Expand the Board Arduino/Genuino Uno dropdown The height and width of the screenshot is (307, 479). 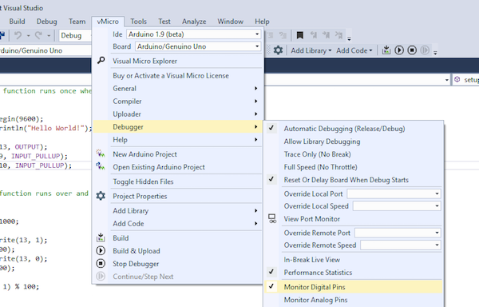click(198, 46)
